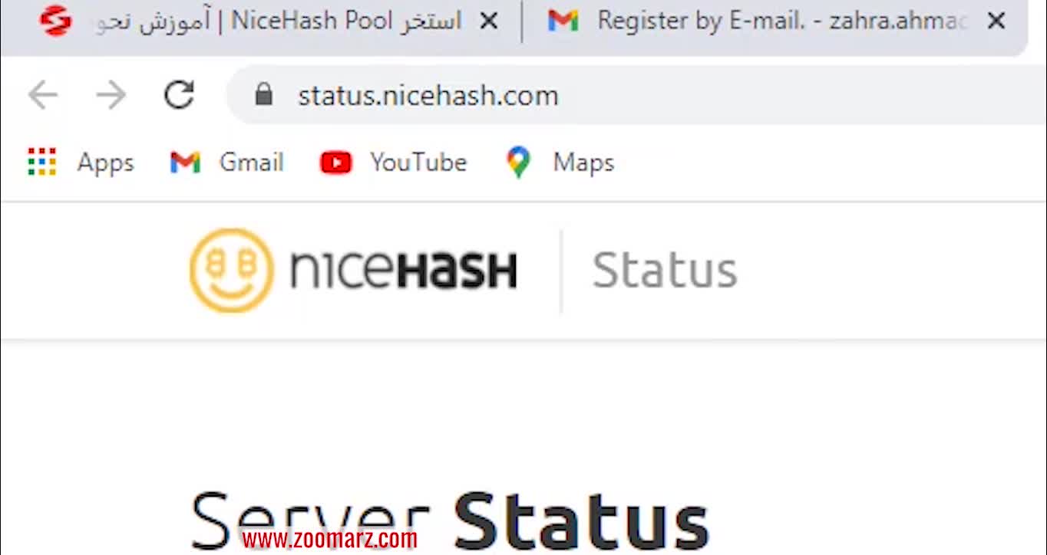Open the Maps bookmark link

coord(583,163)
